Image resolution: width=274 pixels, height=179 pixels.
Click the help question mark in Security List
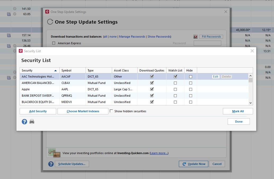pyautogui.click(x=24, y=122)
